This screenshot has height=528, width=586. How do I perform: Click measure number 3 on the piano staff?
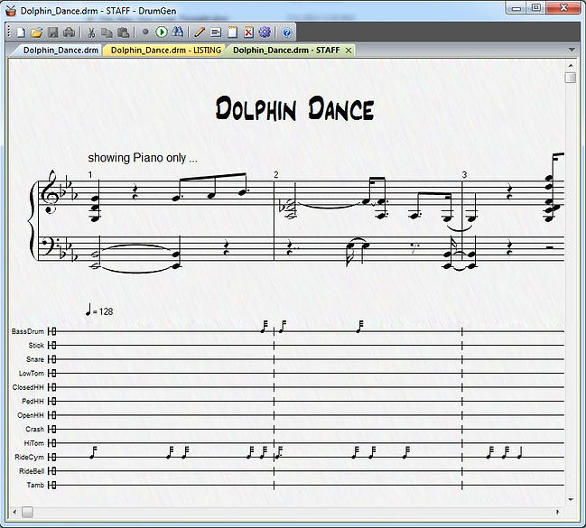click(464, 174)
